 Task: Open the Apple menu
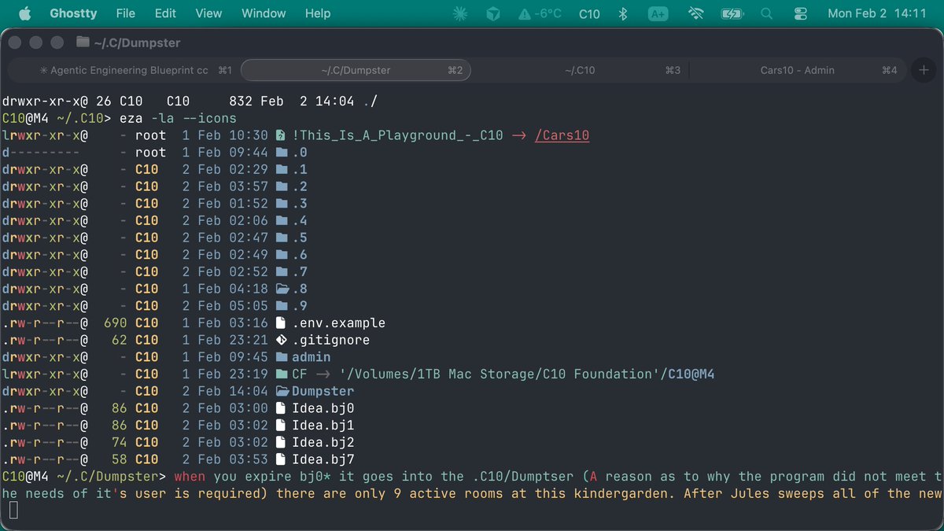point(24,13)
